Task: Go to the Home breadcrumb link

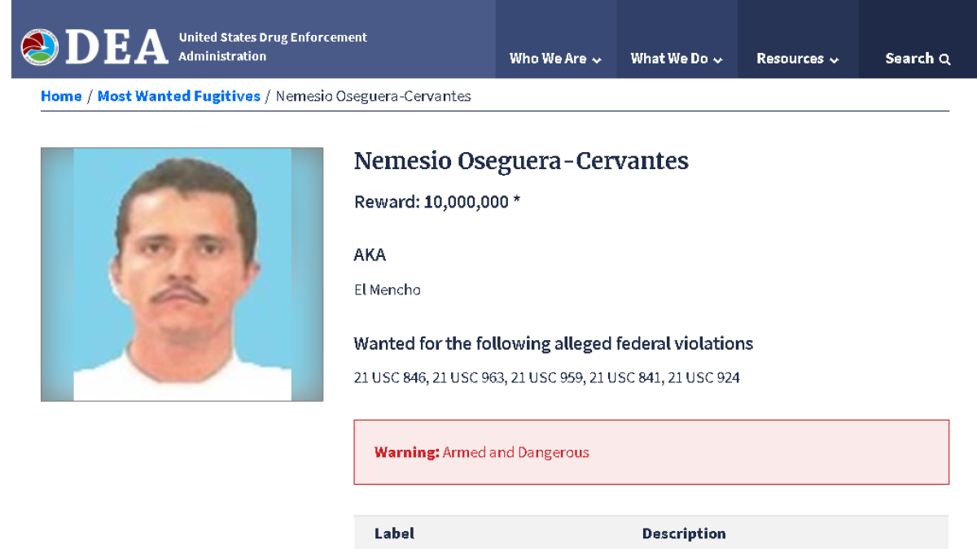Action: point(61,96)
